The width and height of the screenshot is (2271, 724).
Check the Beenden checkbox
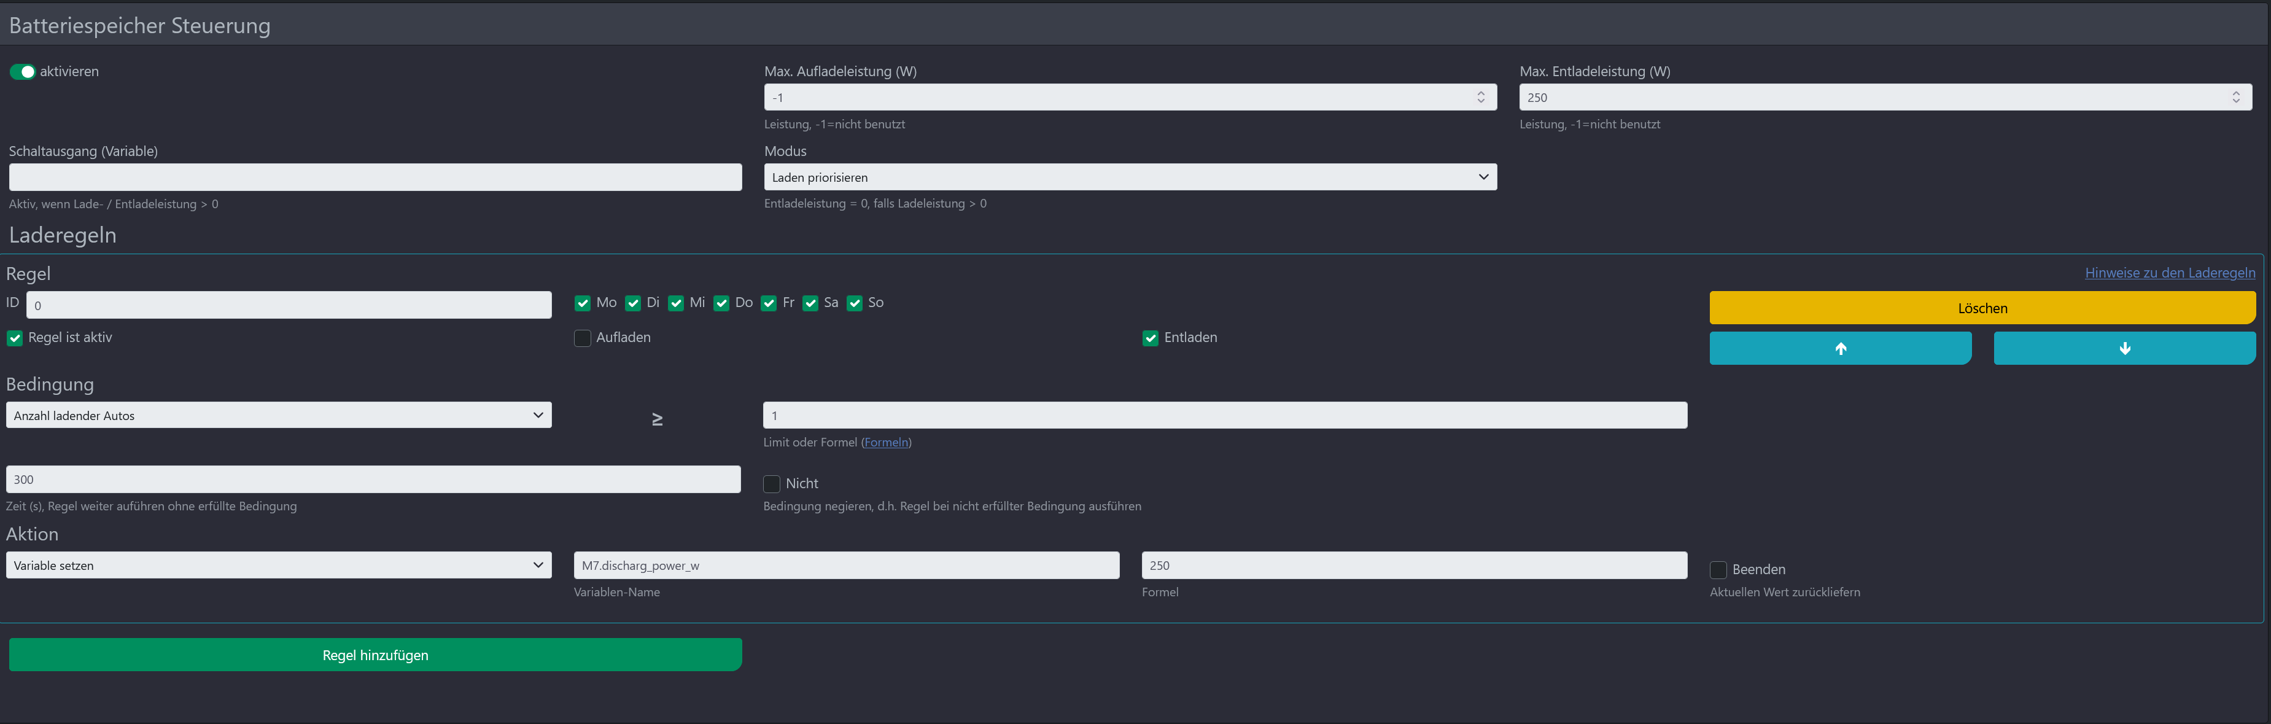1718,570
